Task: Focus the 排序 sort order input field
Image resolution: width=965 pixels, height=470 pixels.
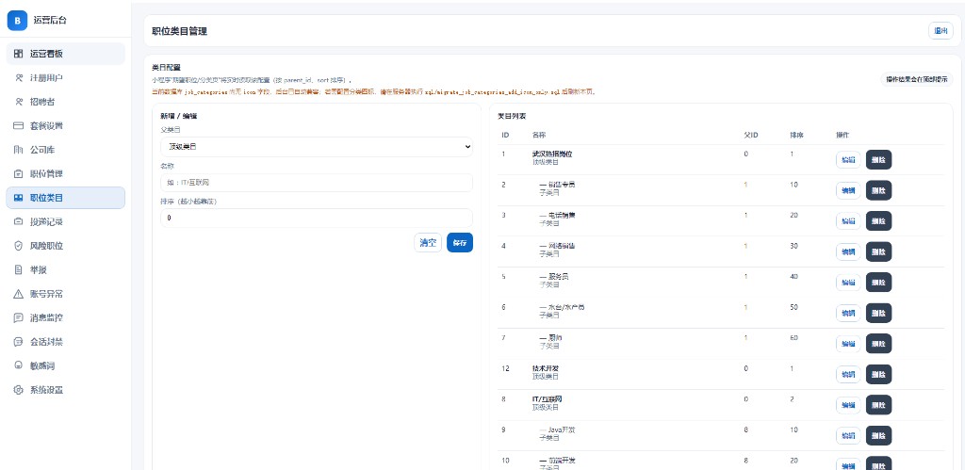Action: pyautogui.click(x=317, y=218)
